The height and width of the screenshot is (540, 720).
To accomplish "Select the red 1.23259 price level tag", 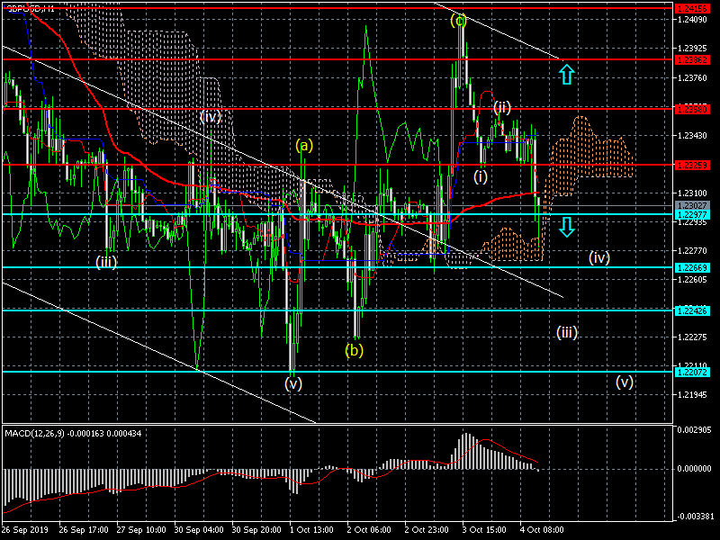I will [x=691, y=165].
